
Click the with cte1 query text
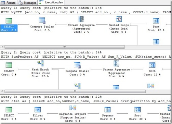pyautogui.click(x=86, y=101)
